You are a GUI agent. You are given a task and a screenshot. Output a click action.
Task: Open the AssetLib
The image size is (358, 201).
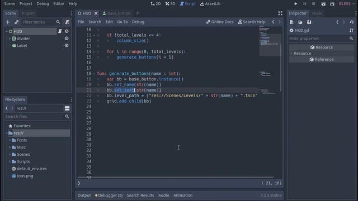tap(210, 4)
